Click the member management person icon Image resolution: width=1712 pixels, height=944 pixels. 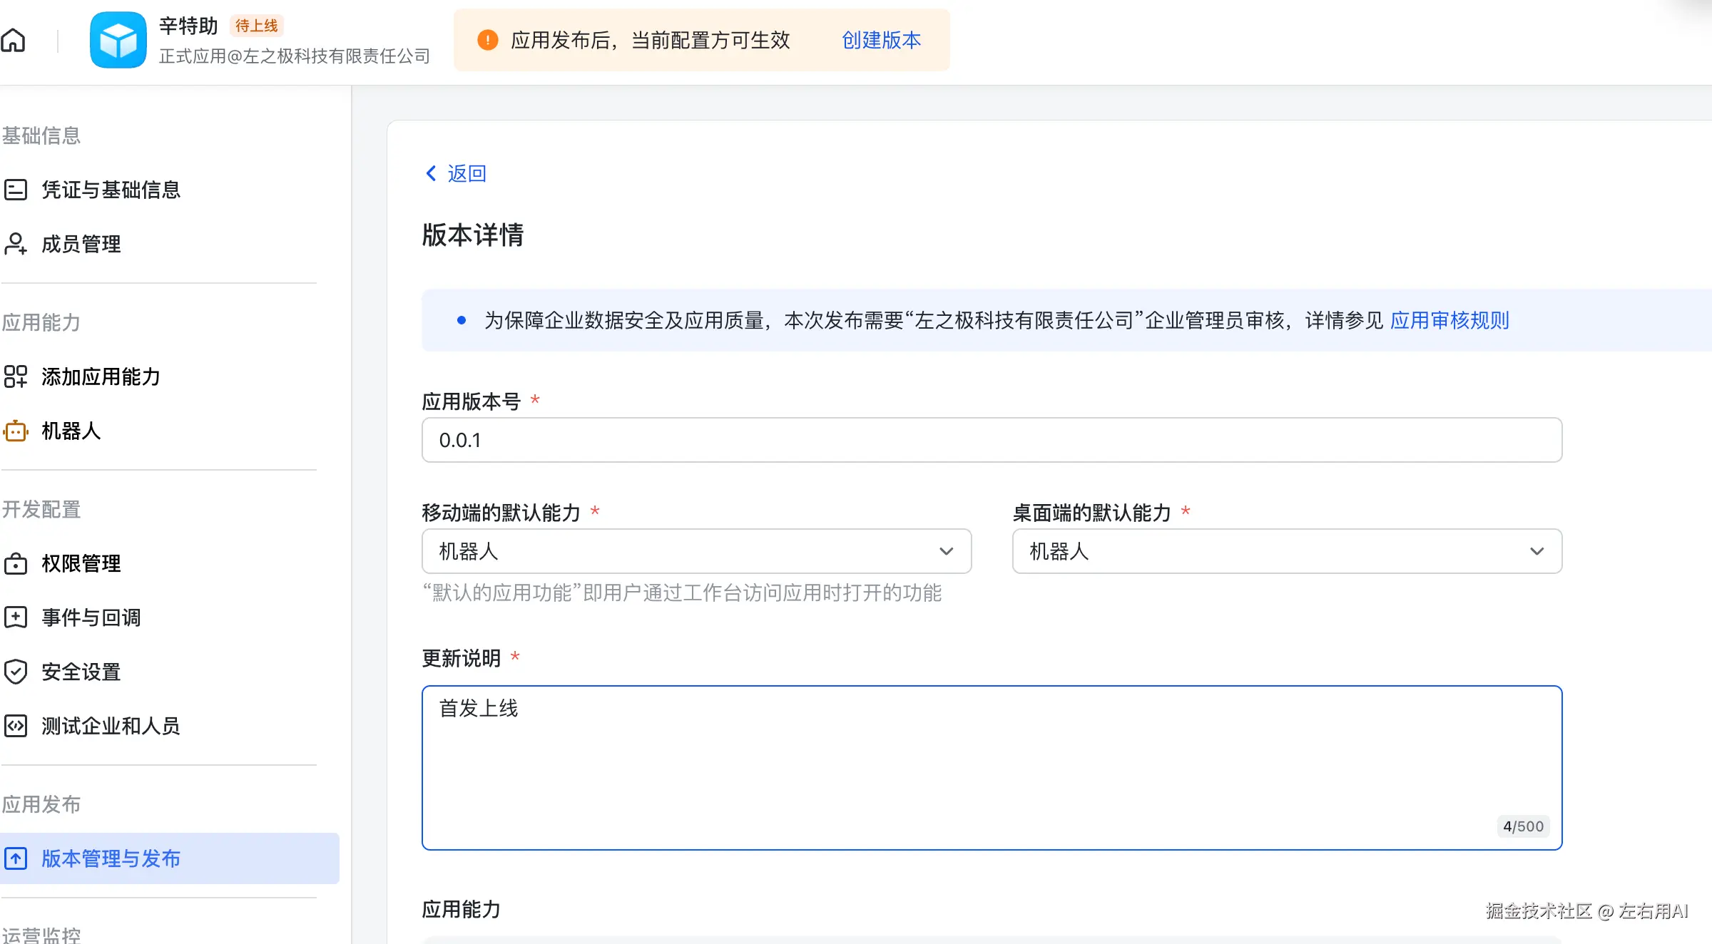16,244
